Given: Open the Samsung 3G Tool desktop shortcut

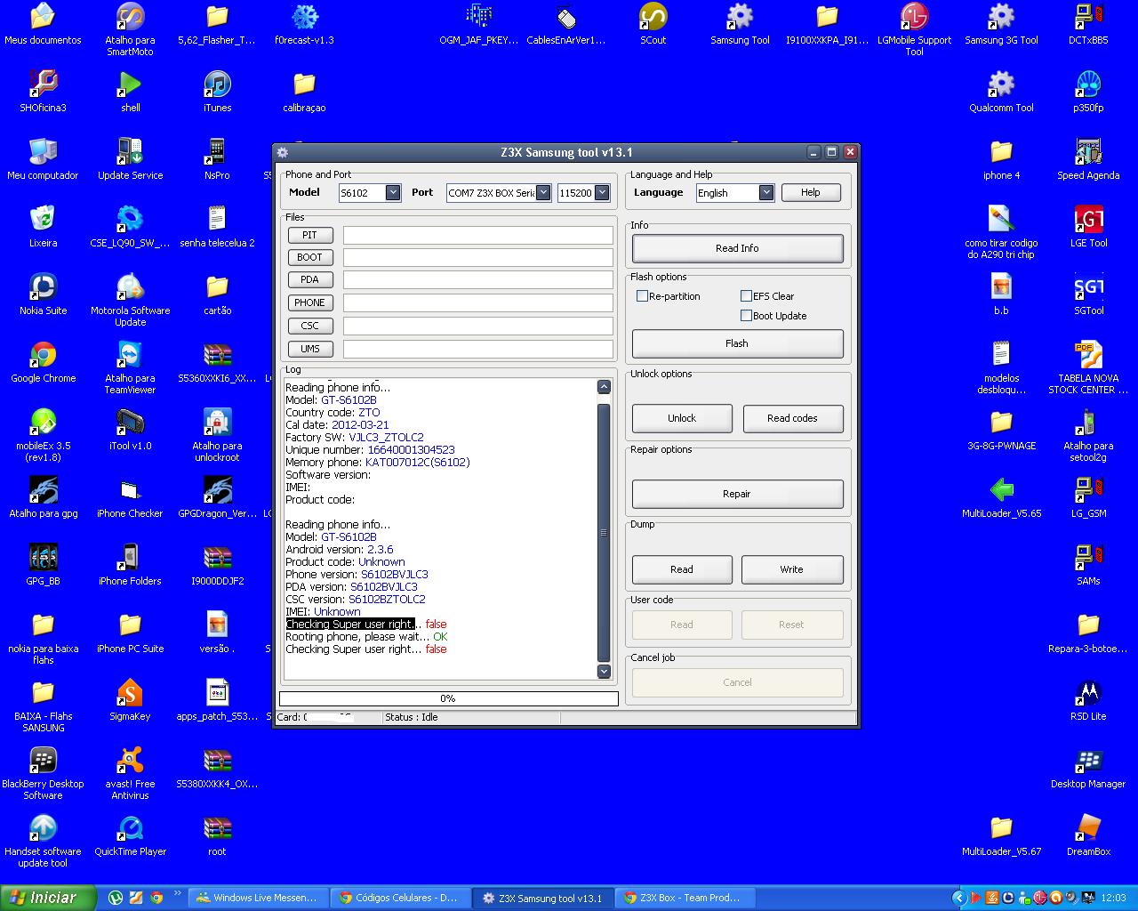Looking at the screenshot, I should pyautogui.click(x=1001, y=24).
